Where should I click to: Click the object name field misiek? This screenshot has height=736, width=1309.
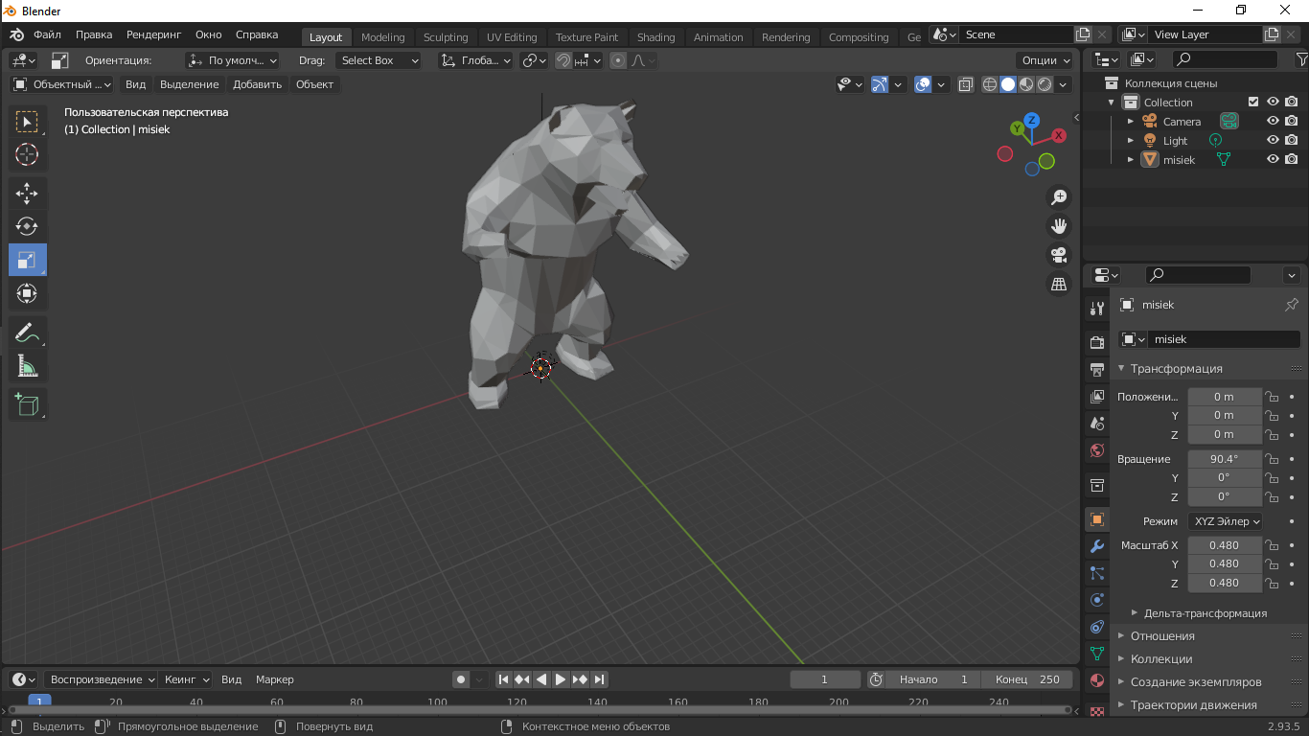(1224, 339)
